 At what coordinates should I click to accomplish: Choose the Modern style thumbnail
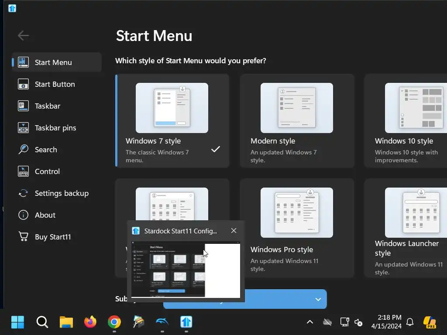click(296, 108)
